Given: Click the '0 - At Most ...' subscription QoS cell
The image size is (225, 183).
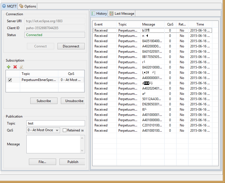Looking at the screenshot, I should (x=71, y=80).
